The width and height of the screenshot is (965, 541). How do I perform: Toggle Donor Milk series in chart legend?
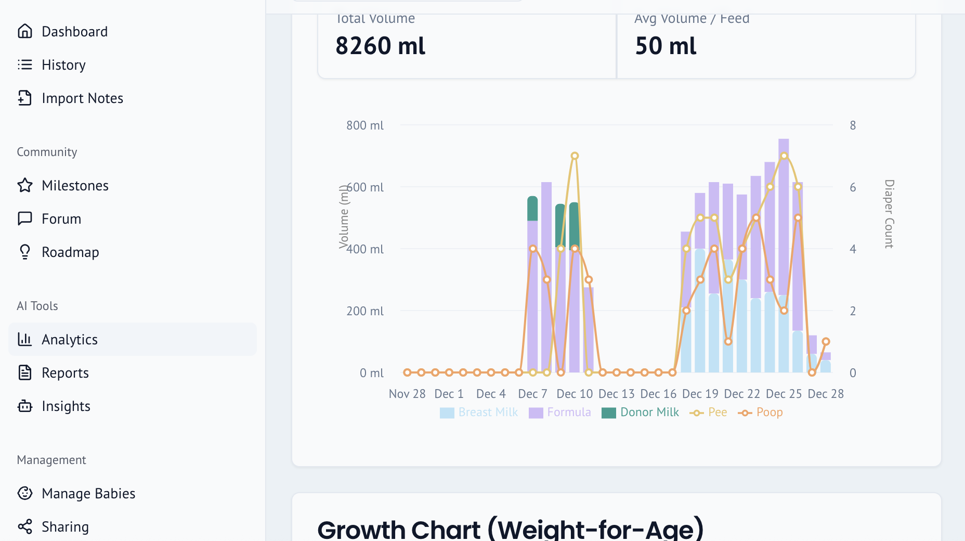click(x=641, y=413)
